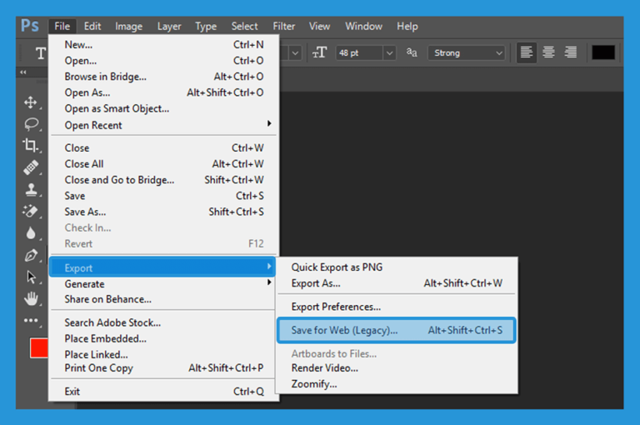640x425 pixels.
Task: Open the Select menu
Action: [244, 27]
